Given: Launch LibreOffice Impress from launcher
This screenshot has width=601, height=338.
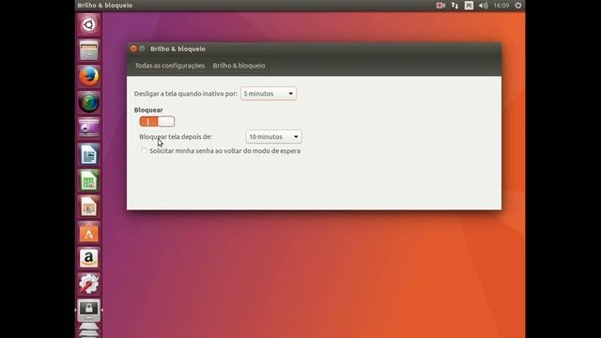Looking at the screenshot, I should click(x=88, y=207).
